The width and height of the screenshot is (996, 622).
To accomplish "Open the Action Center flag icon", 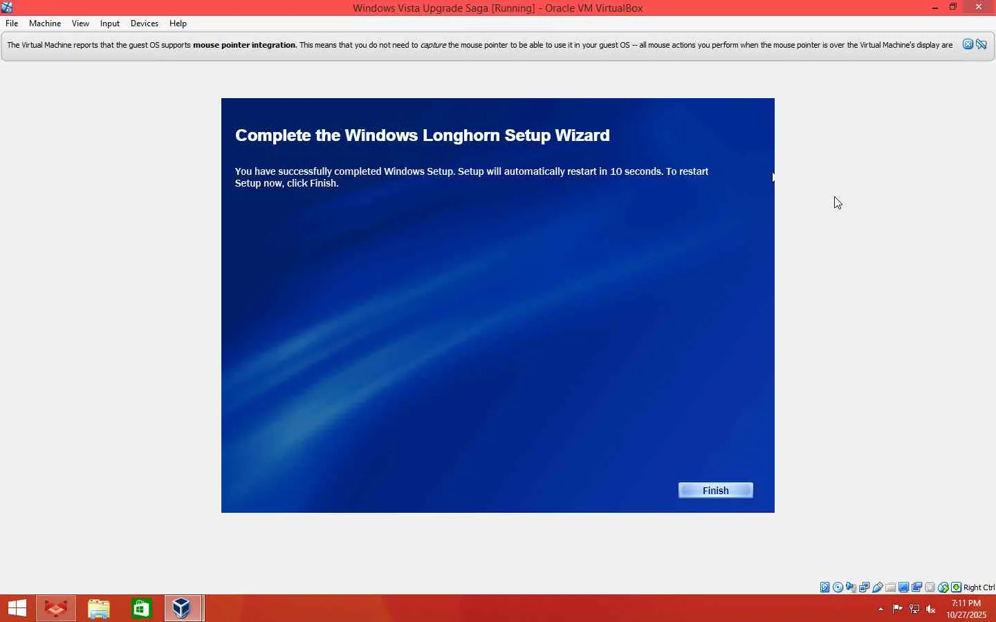I will pyautogui.click(x=898, y=609).
